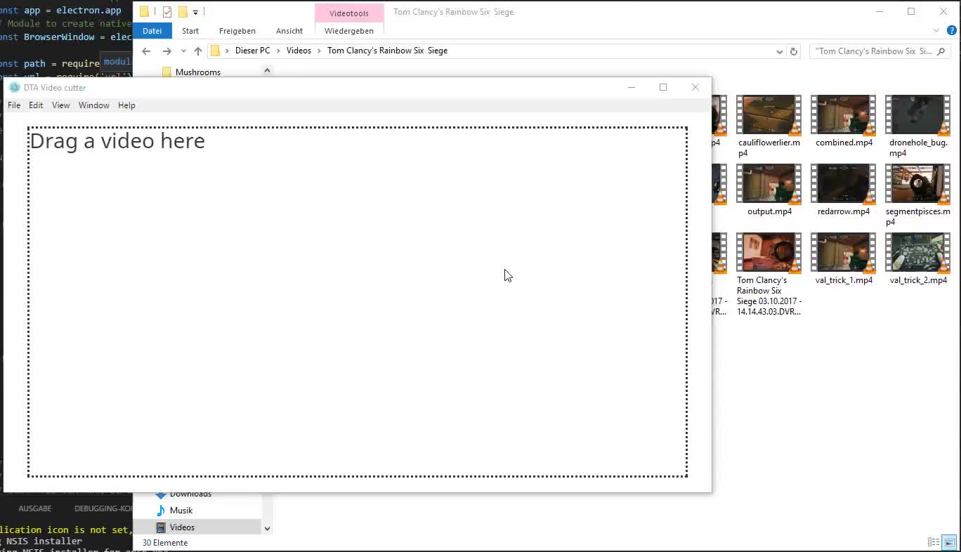
Task: Open the Edit menu in DTA Video cutter
Action: point(36,105)
